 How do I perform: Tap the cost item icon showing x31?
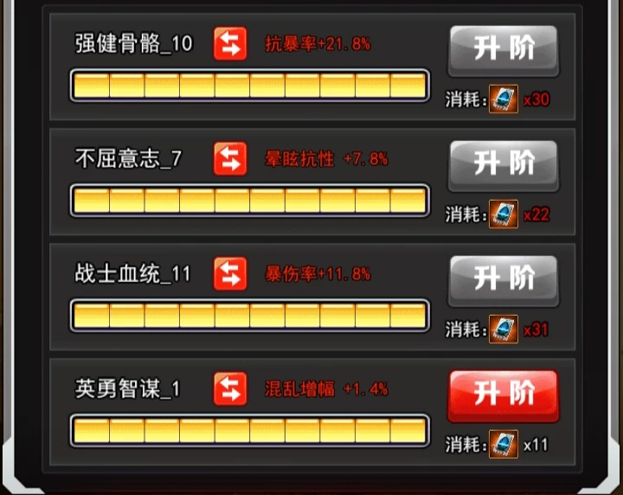click(x=504, y=329)
